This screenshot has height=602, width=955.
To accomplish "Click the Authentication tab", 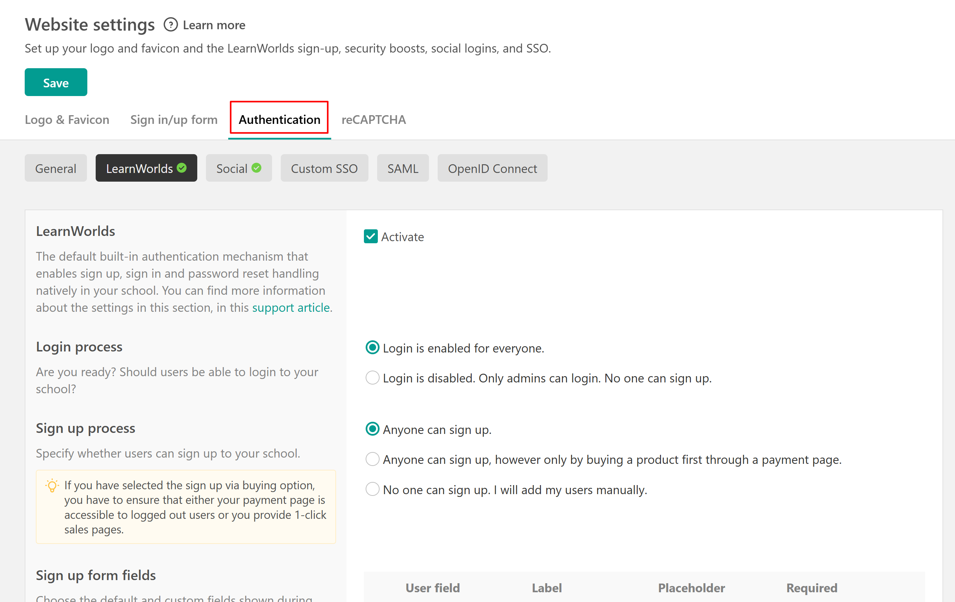I will click(279, 119).
